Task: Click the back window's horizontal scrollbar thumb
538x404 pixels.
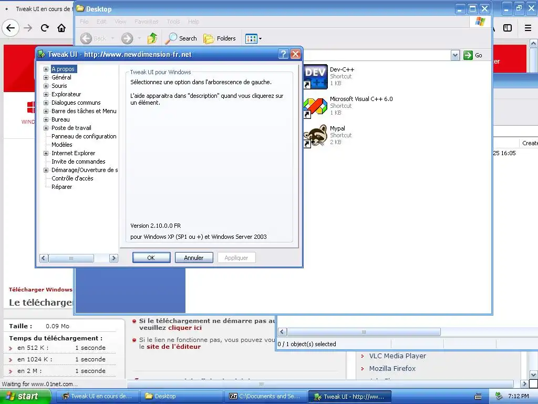Action: pos(364,332)
